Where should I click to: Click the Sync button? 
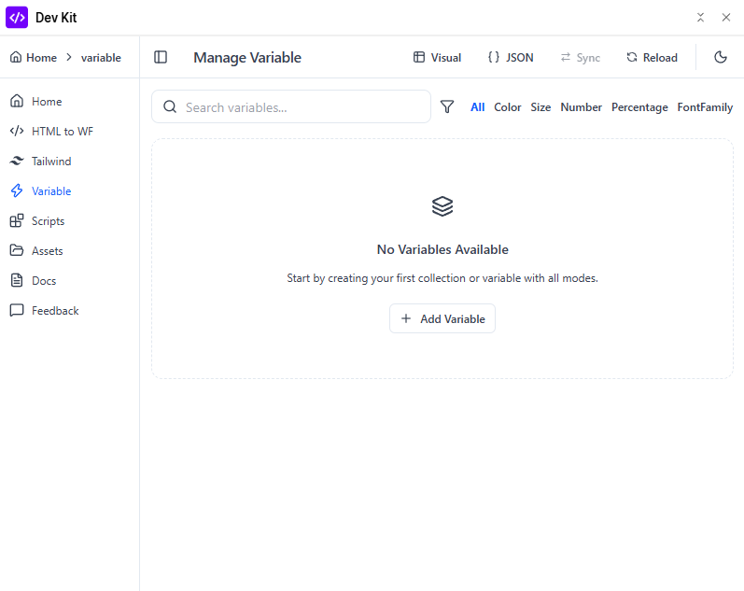(x=581, y=58)
